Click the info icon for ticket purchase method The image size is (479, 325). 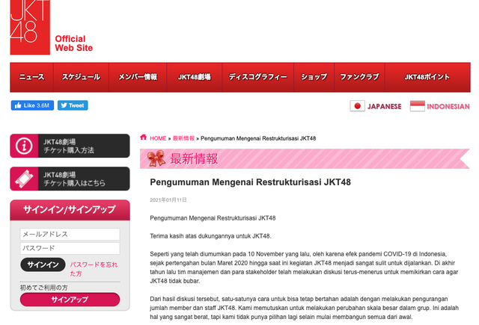(24, 146)
